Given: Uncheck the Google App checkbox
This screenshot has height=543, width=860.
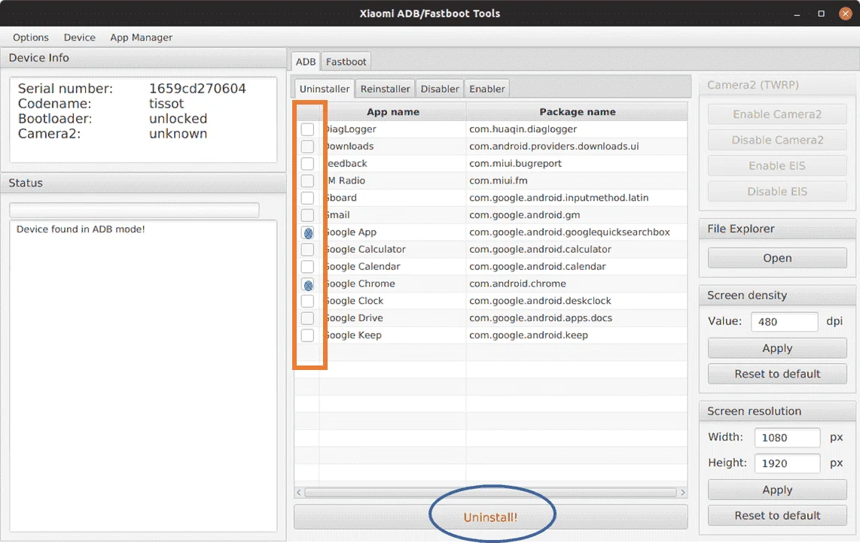Looking at the screenshot, I should click(308, 232).
